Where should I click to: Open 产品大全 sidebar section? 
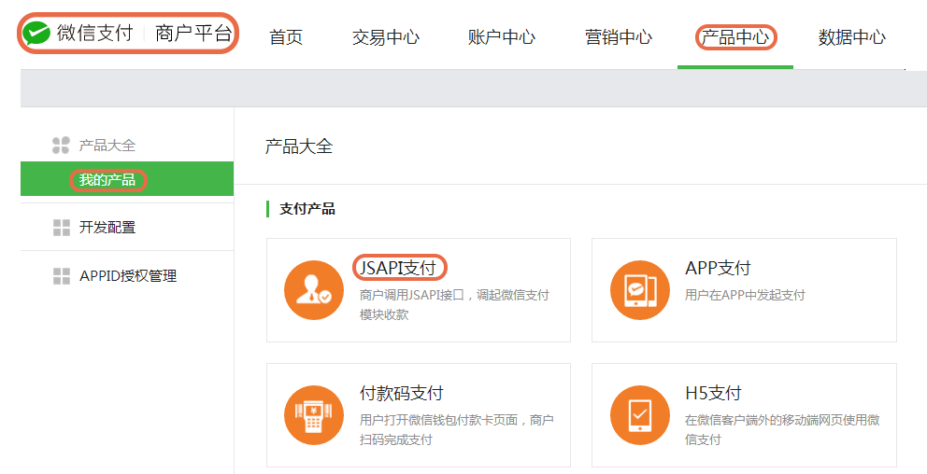click(x=107, y=146)
